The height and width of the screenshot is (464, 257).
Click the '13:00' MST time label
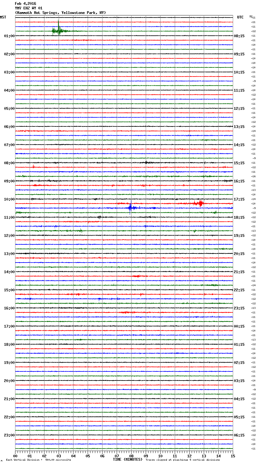[x=9, y=254]
